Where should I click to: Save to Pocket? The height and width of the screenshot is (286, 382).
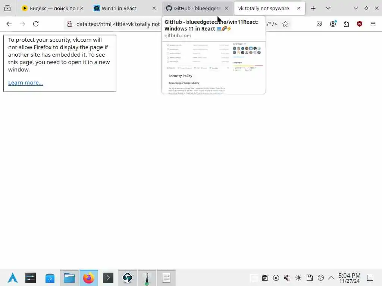319,24
